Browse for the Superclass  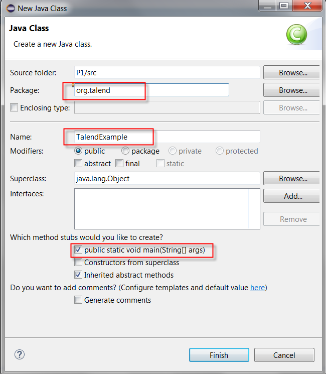[x=292, y=178]
